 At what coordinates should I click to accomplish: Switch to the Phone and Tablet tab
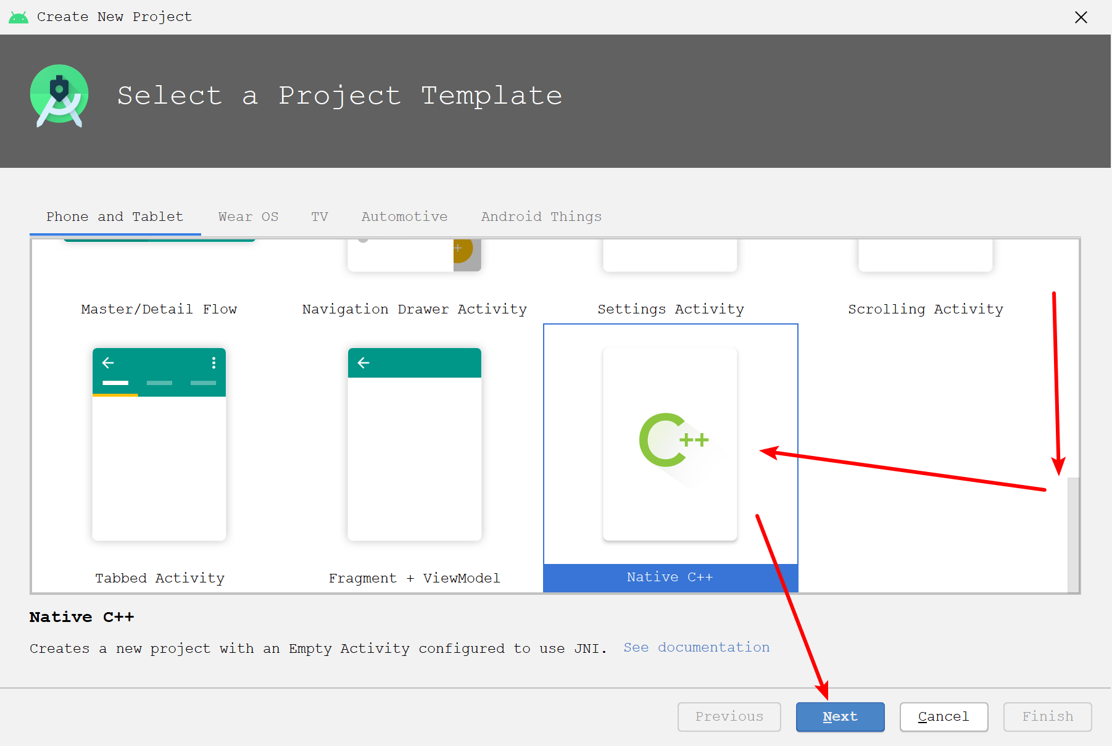coord(115,217)
